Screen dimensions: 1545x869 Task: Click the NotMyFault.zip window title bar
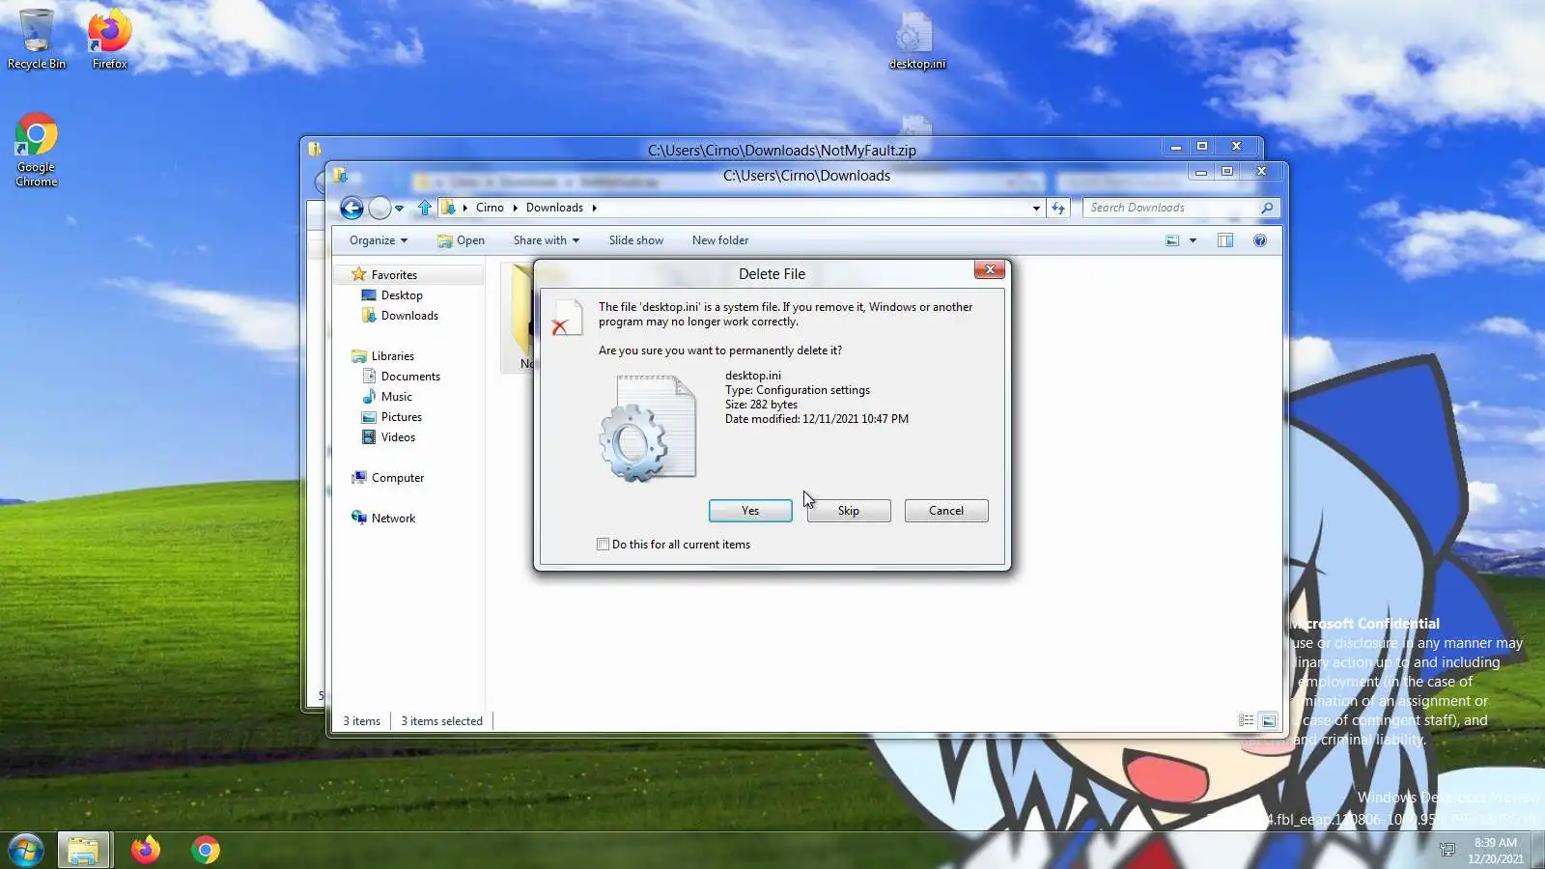781,151
